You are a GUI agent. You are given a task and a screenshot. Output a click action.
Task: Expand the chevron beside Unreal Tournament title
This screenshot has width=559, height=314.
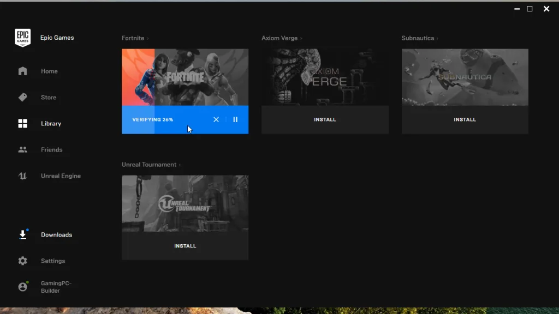click(180, 165)
